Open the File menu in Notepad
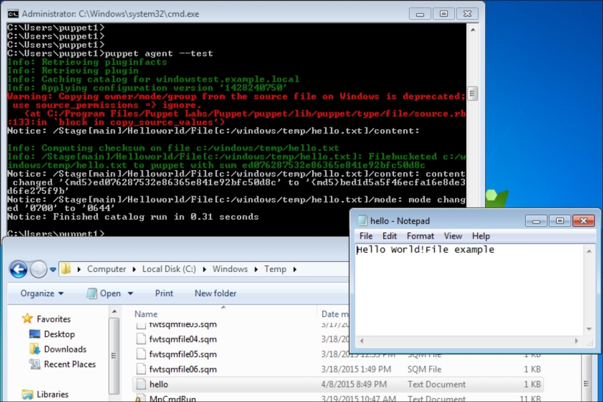This screenshot has width=603, height=402. (x=366, y=236)
